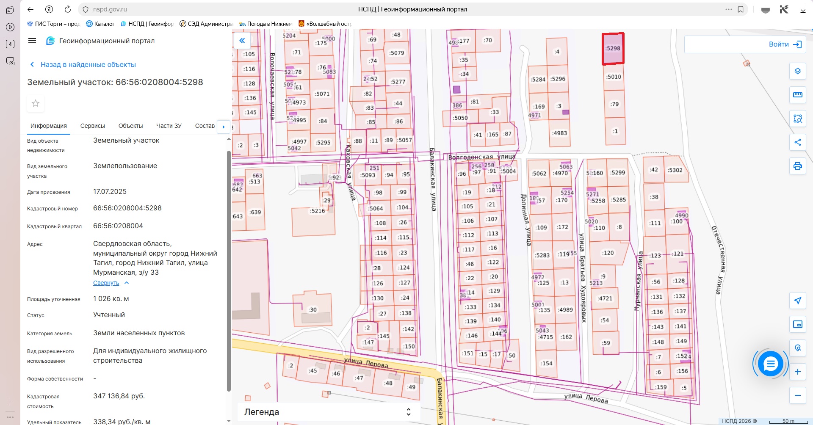813x425 pixels.
Task: Zoom in with the plus button
Action: pyautogui.click(x=797, y=372)
